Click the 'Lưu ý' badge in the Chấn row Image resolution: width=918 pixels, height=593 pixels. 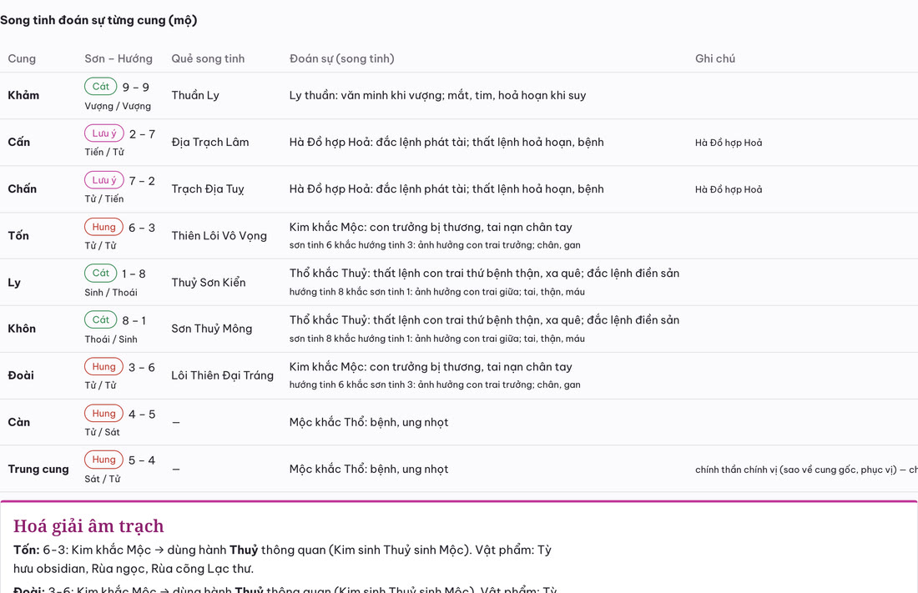point(104,180)
